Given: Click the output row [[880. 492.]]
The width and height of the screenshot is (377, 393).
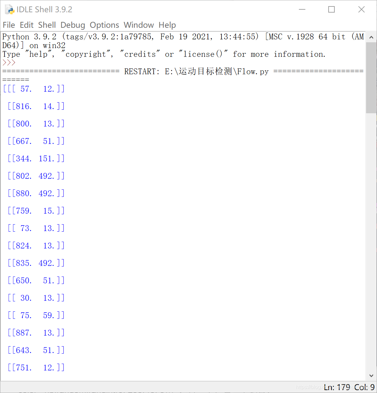Looking at the screenshot, I should (36, 193).
